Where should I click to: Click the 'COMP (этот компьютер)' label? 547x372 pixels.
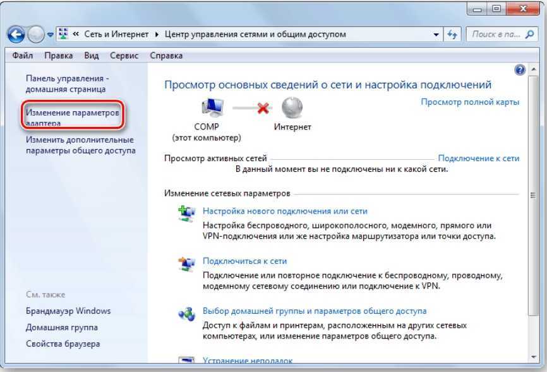(x=207, y=132)
